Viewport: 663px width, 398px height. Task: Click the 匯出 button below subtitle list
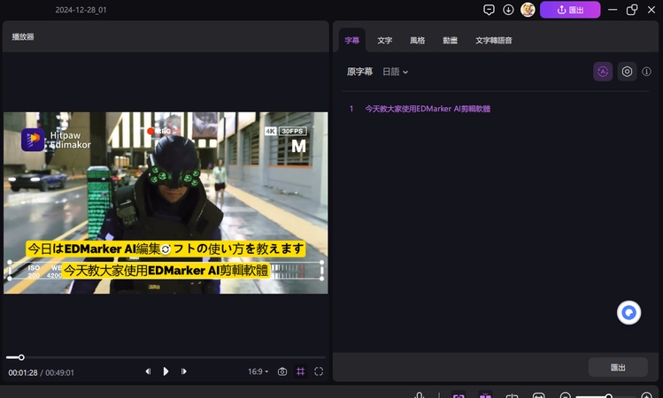point(618,367)
